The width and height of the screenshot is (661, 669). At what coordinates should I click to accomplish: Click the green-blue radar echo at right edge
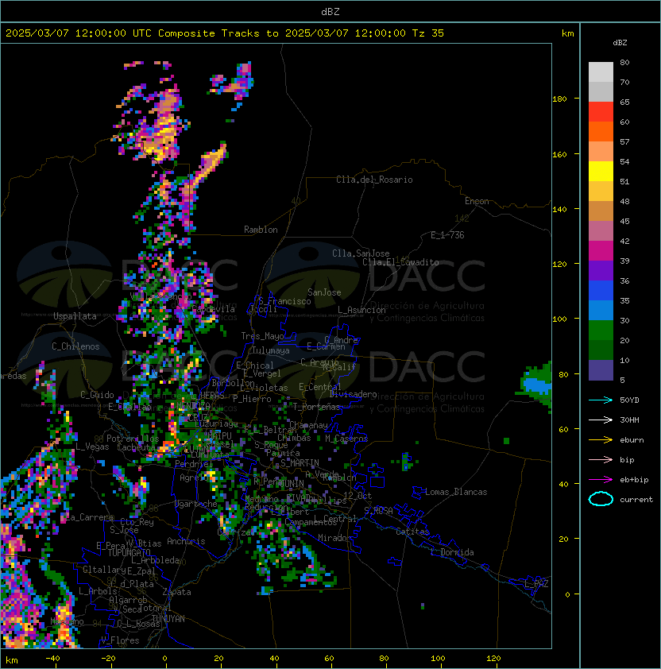click(535, 386)
